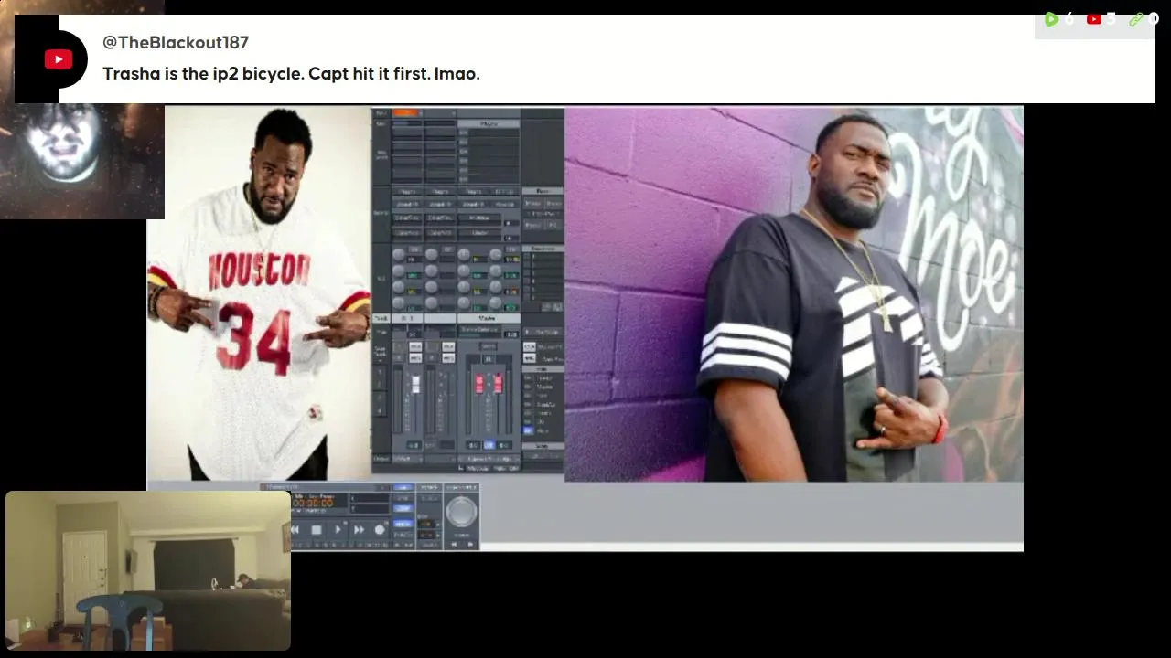
Task: Start playback with the Play button
Action: [338, 529]
